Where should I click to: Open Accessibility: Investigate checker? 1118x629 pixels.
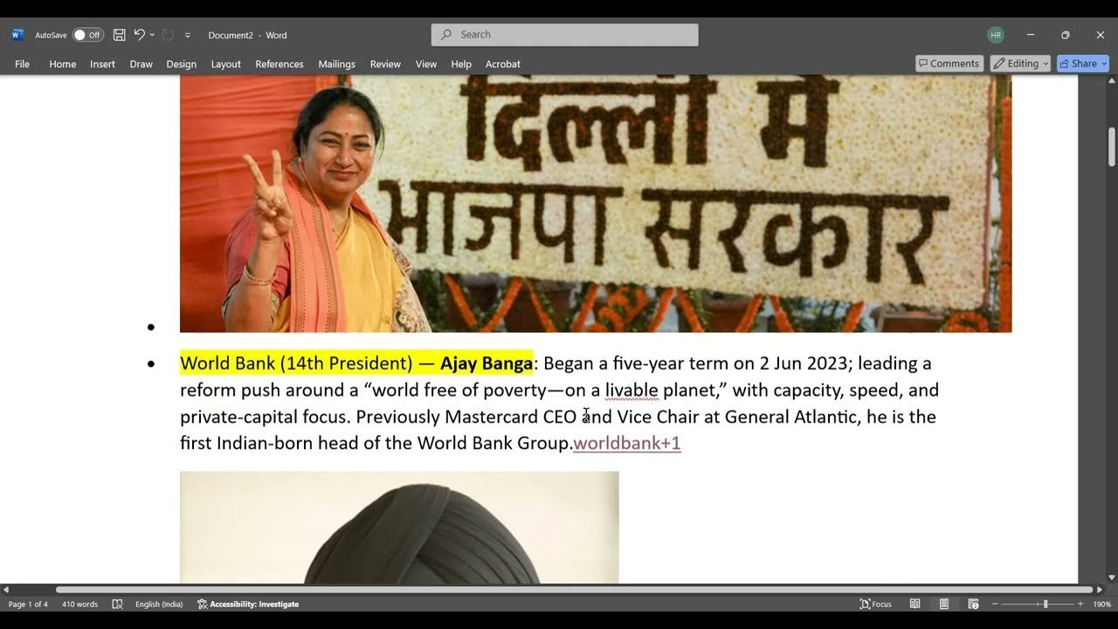pos(248,605)
